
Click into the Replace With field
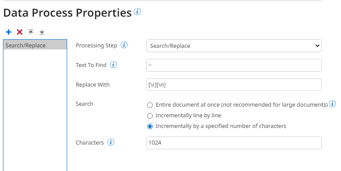pyautogui.click(x=234, y=85)
